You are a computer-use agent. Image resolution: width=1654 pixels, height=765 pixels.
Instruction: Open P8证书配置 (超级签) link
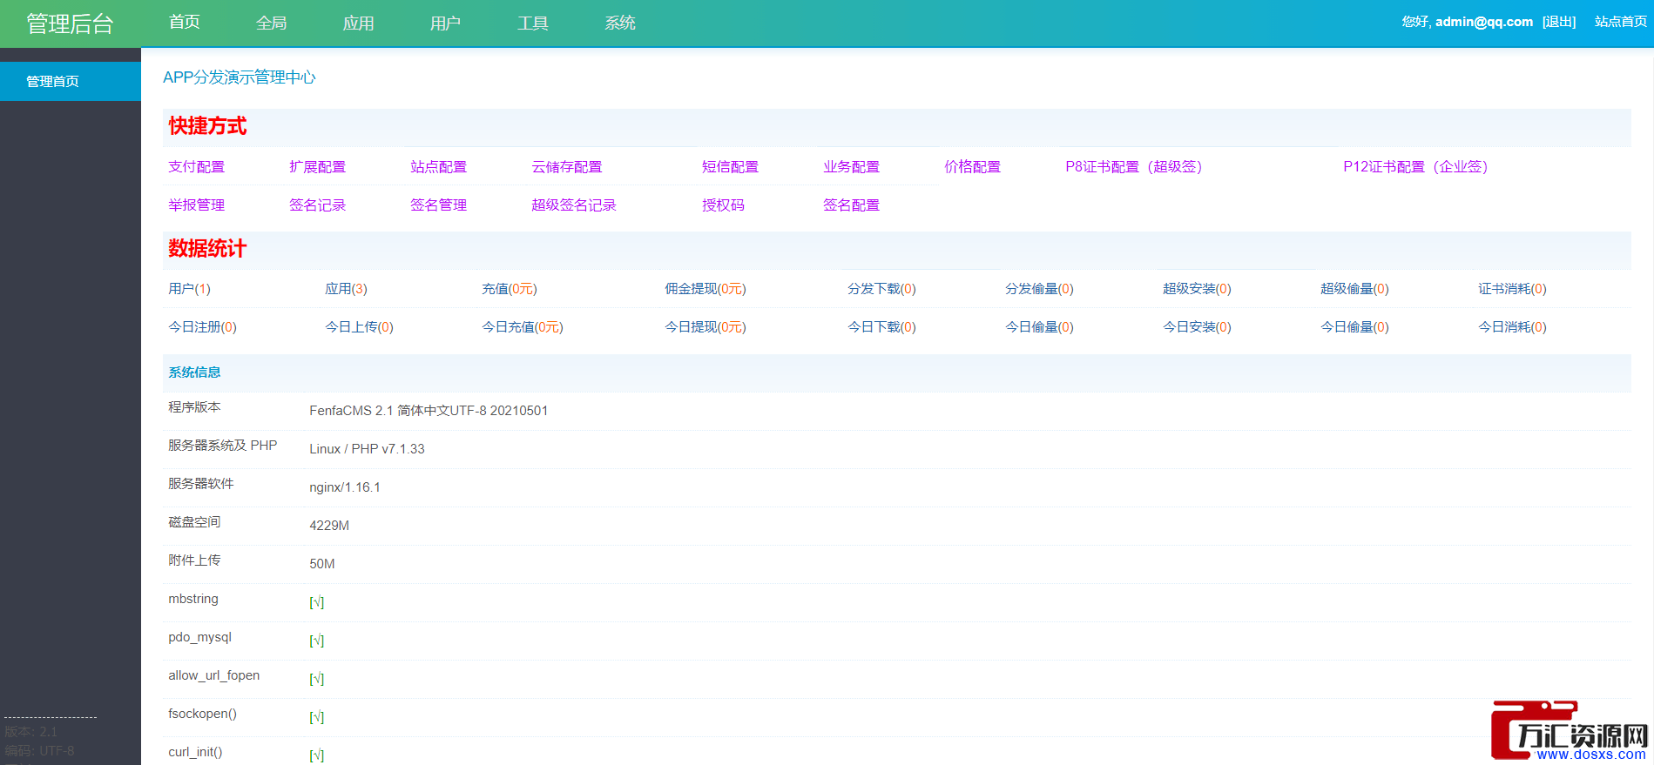coord(1133,167)
